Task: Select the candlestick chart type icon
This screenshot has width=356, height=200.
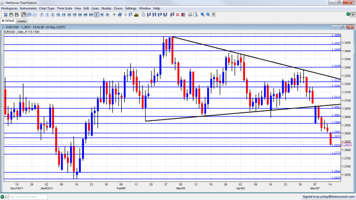Action: [24, 15]
